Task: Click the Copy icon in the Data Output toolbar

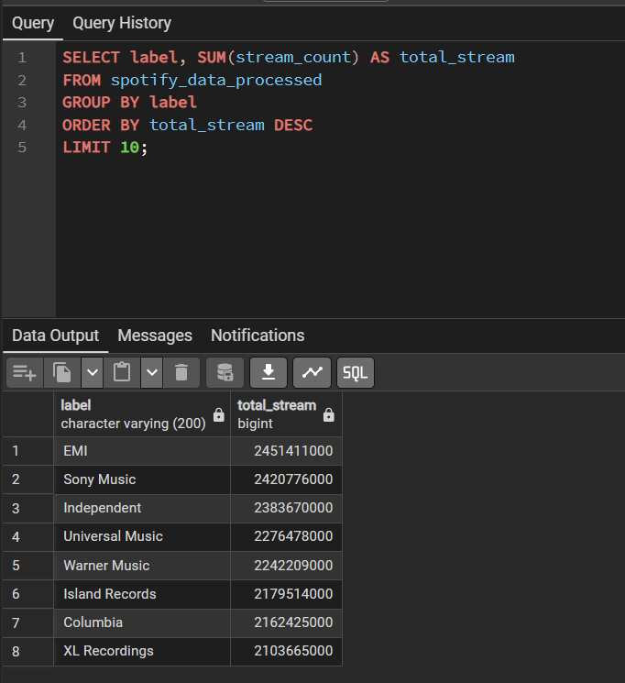Action: click(x=61, y=373)
